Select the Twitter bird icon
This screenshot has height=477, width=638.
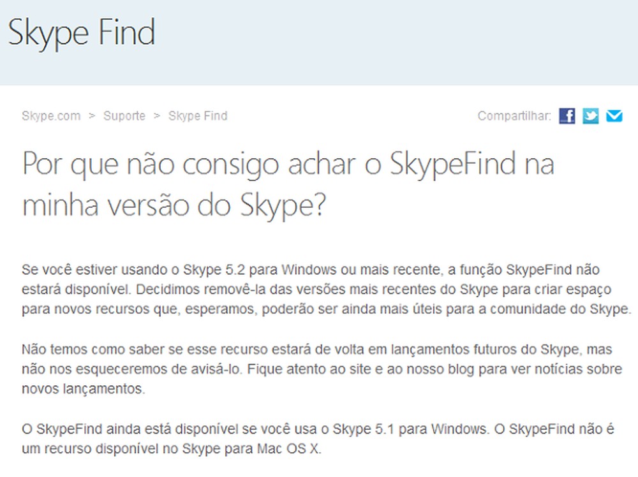pyautogui.click(x=591, y=116)
